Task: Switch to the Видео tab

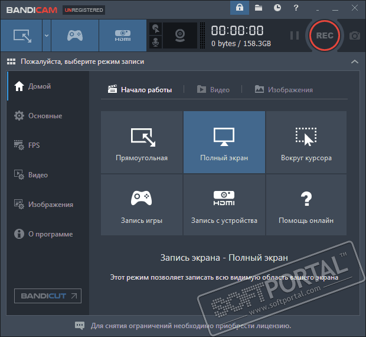Action: (213, 90)
